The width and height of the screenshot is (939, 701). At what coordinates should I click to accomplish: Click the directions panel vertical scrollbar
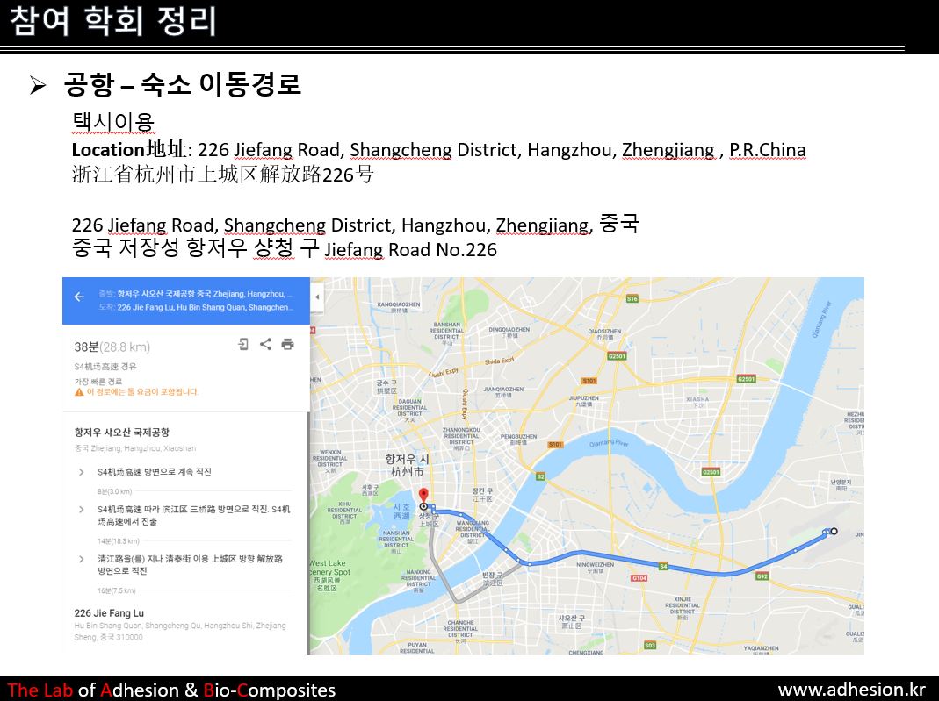point(308,533)
